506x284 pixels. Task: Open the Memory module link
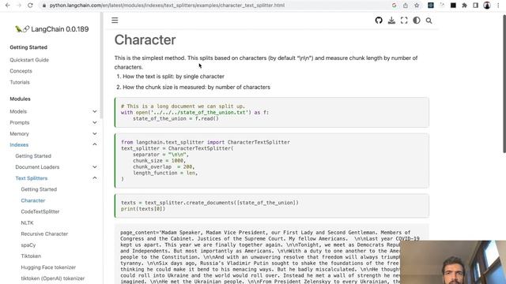click(x=19, y=133)
